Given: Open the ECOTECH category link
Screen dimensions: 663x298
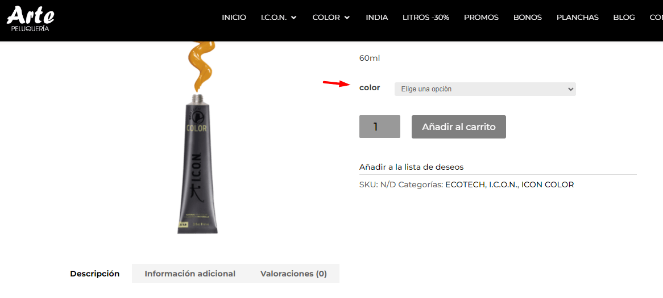Looking at the screenshot, I should 465,184.
